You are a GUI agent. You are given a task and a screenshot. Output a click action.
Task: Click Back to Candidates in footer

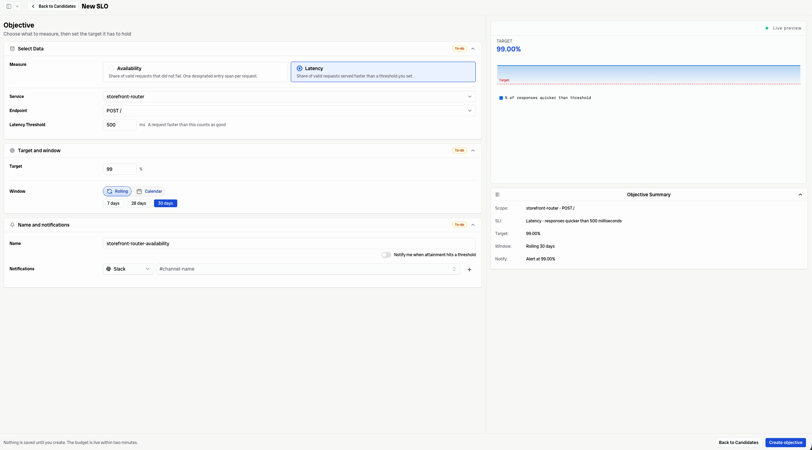[739, 443]
